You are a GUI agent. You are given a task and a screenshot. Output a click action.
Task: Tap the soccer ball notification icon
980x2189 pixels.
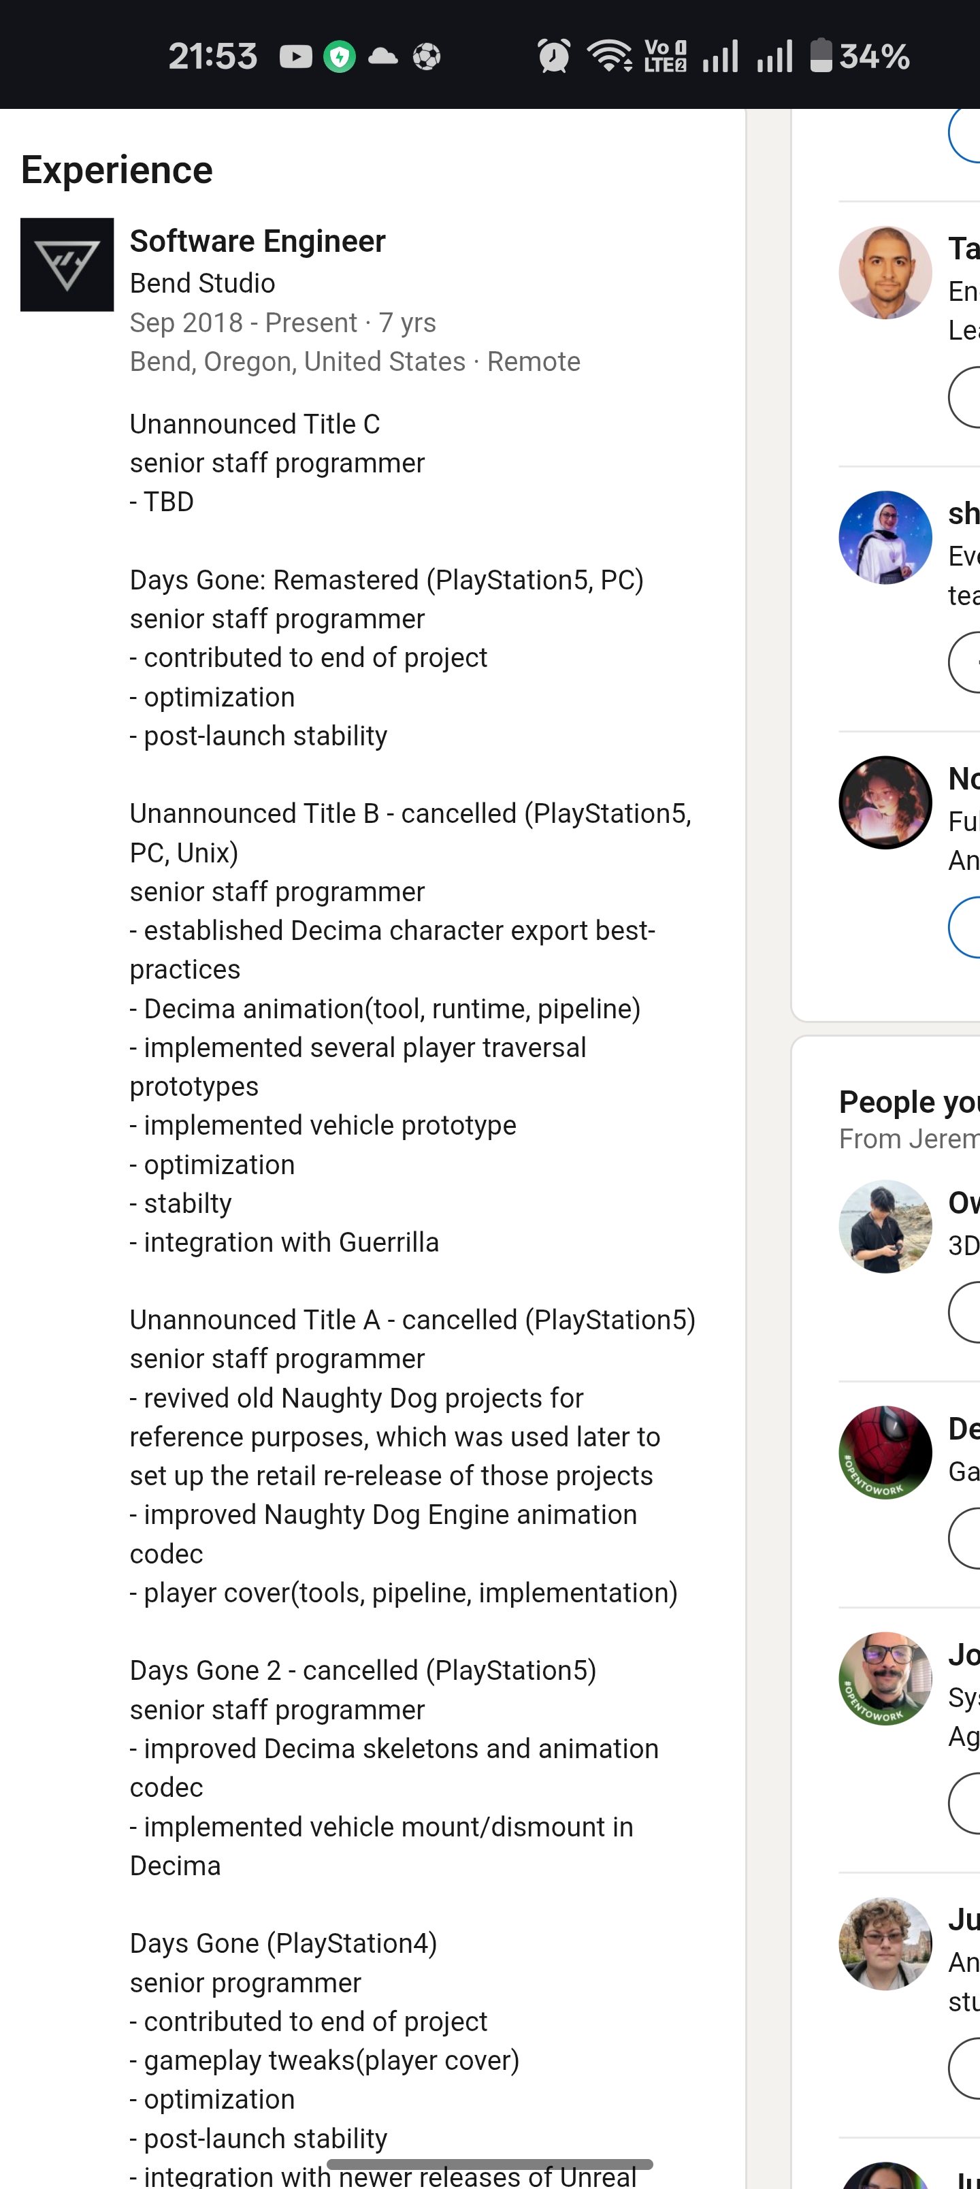[427, 57]
